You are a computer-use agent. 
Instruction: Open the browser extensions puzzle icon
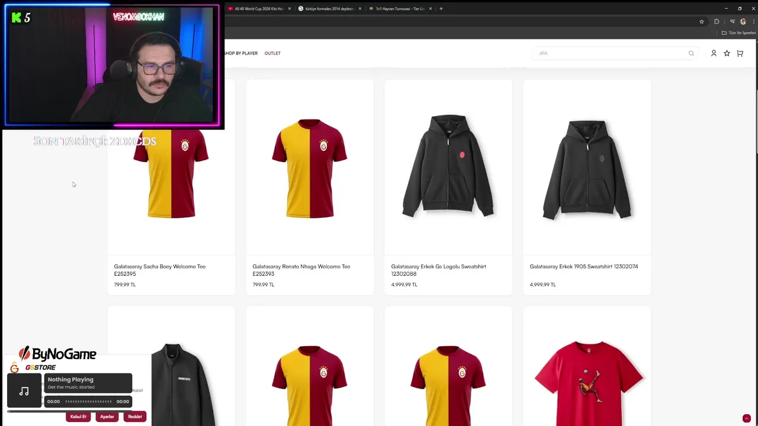pyautogui.click(x=717, y=21)
